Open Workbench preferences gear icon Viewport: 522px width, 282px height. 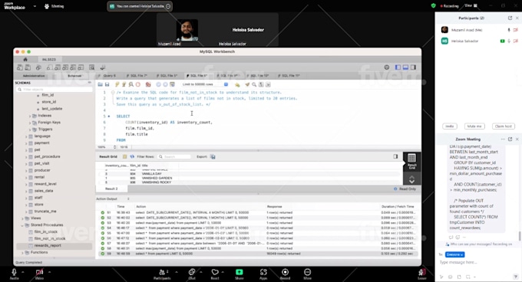(x=386, y=67)
